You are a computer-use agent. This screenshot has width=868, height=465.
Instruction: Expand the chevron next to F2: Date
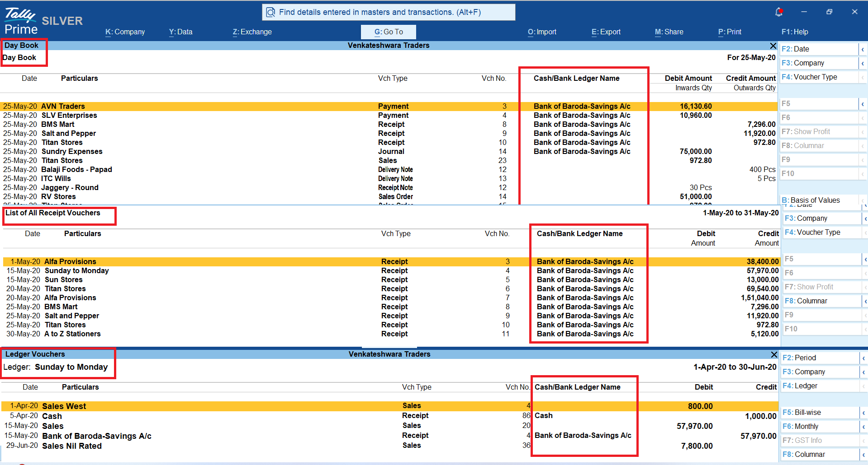click(863, 49)
